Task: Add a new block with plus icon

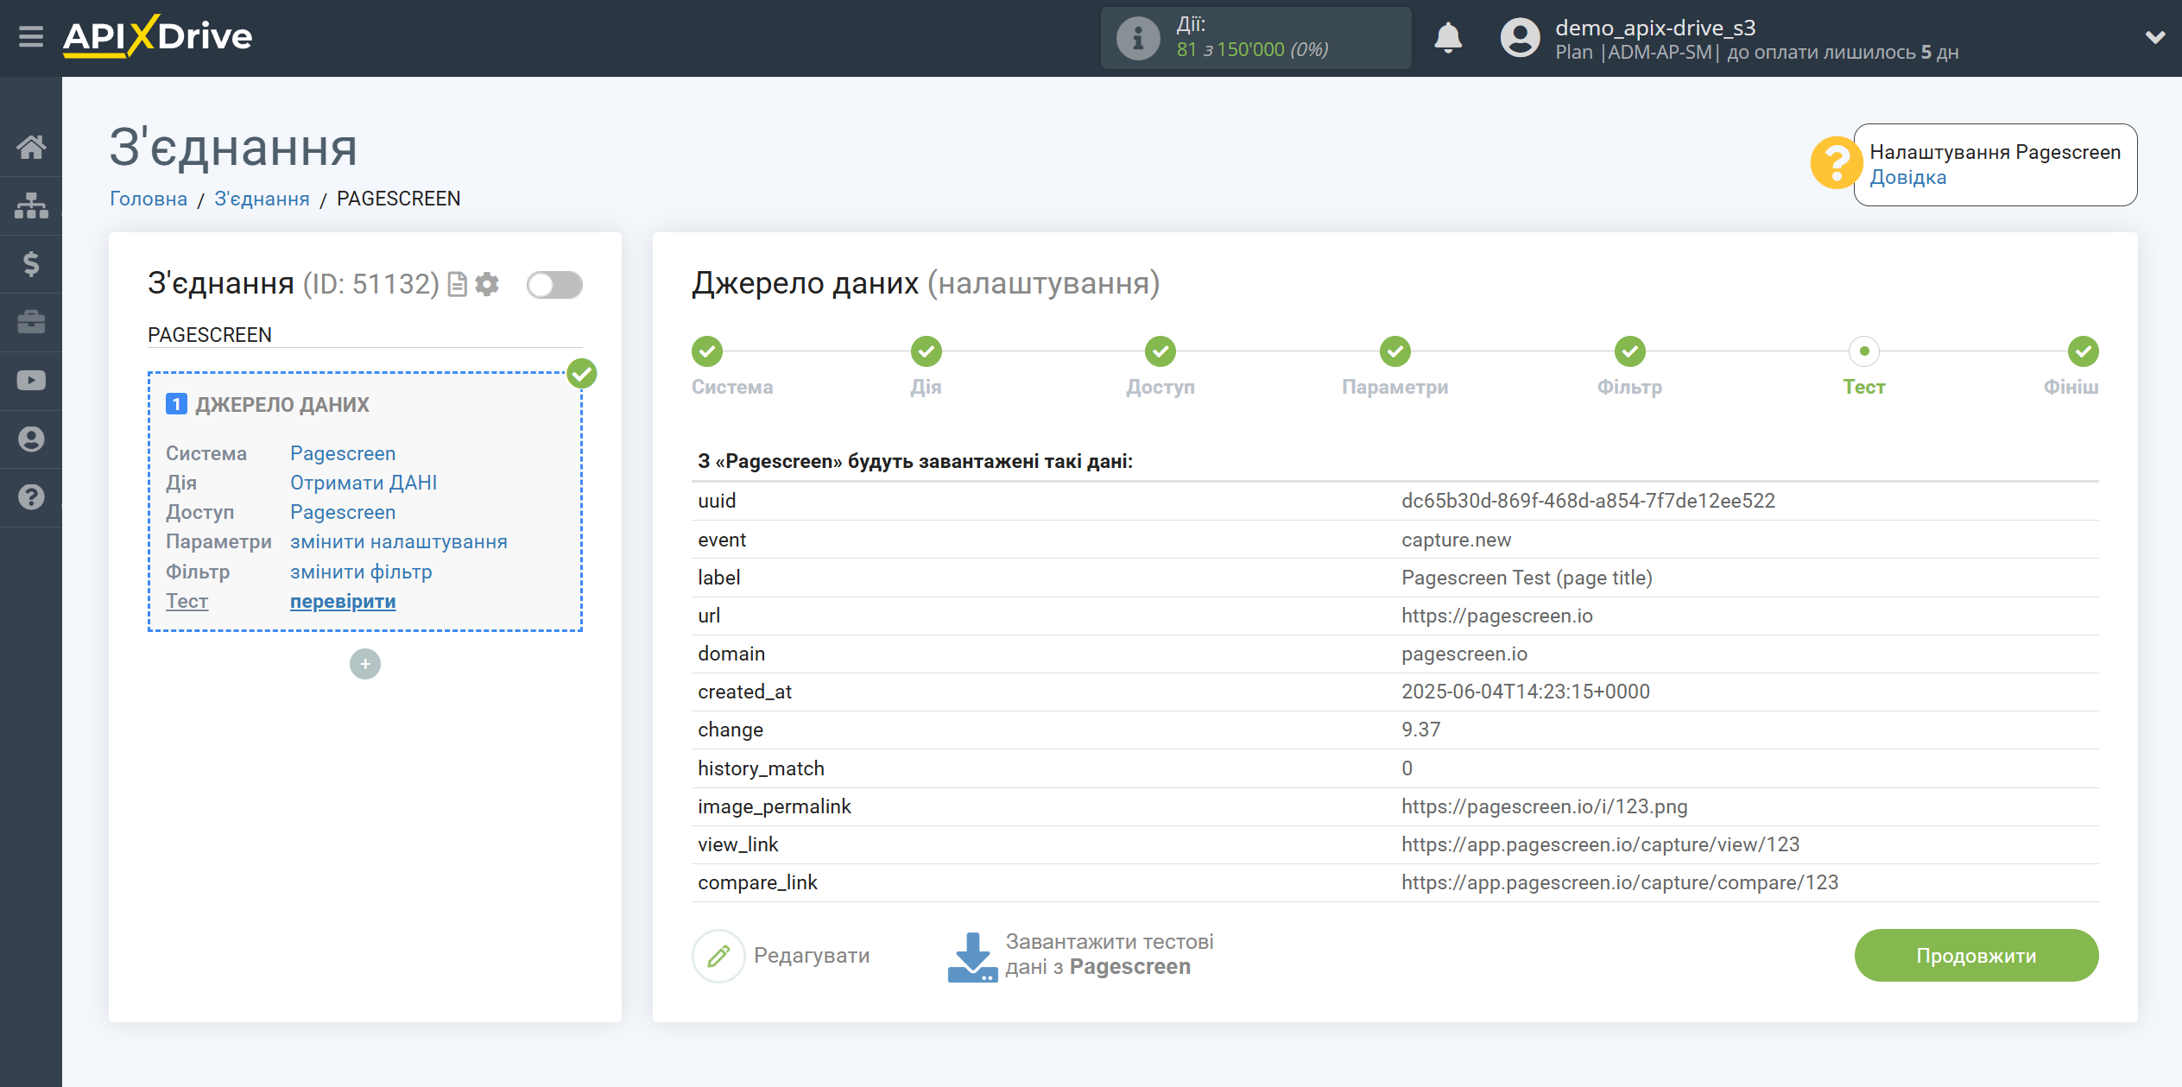Action: click(365, 664)
